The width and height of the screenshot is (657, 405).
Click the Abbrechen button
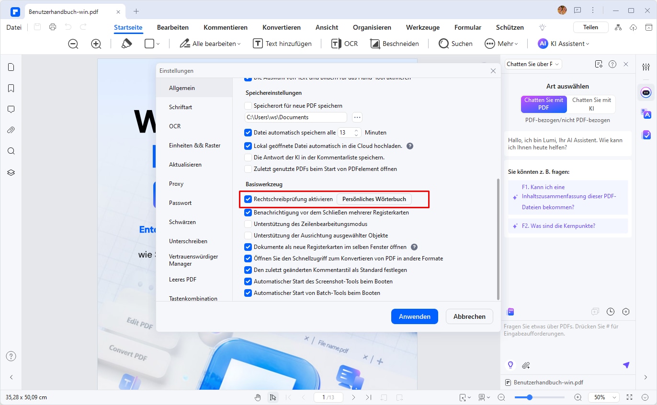coord(470,316)
